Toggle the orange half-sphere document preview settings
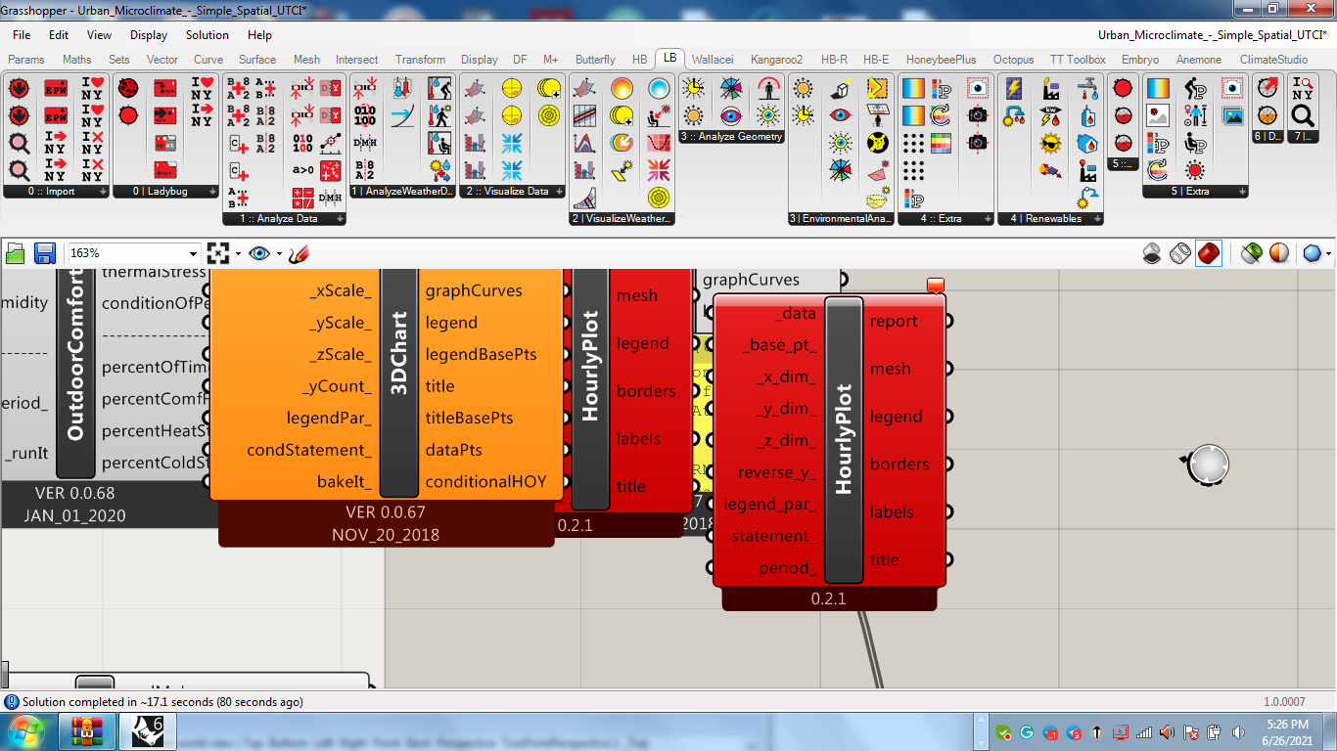This screenshot has height=751, width=1337. [1279, 253]
